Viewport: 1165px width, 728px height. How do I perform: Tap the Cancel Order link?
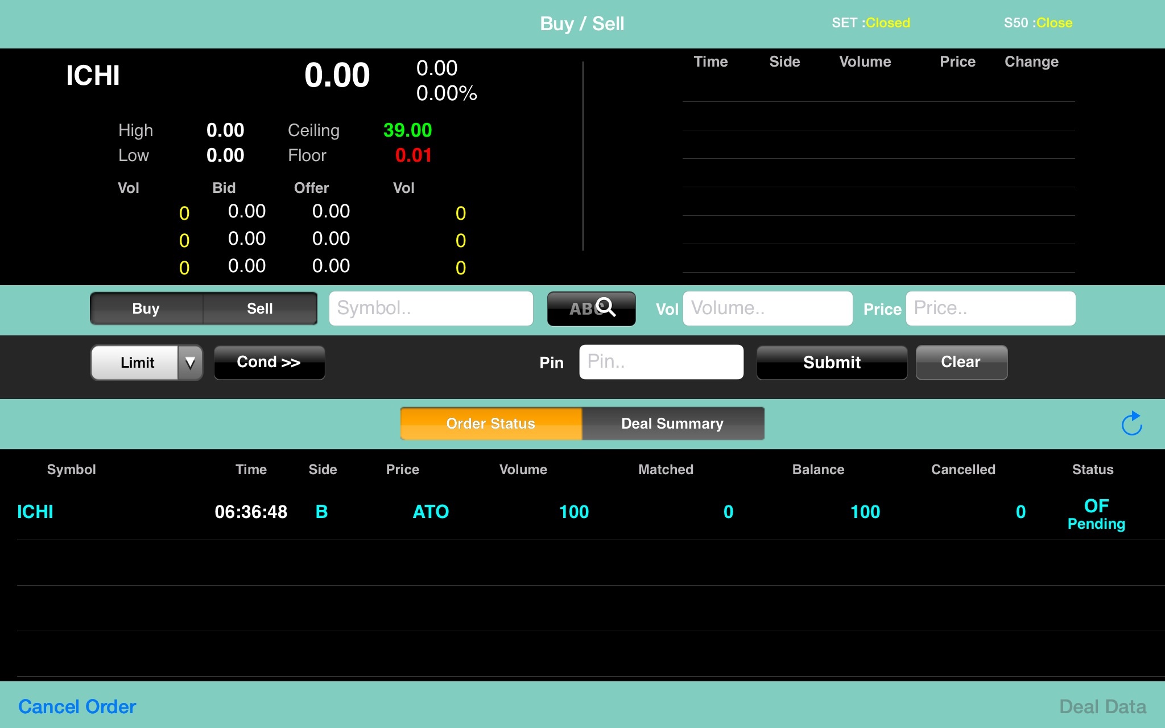77,706
